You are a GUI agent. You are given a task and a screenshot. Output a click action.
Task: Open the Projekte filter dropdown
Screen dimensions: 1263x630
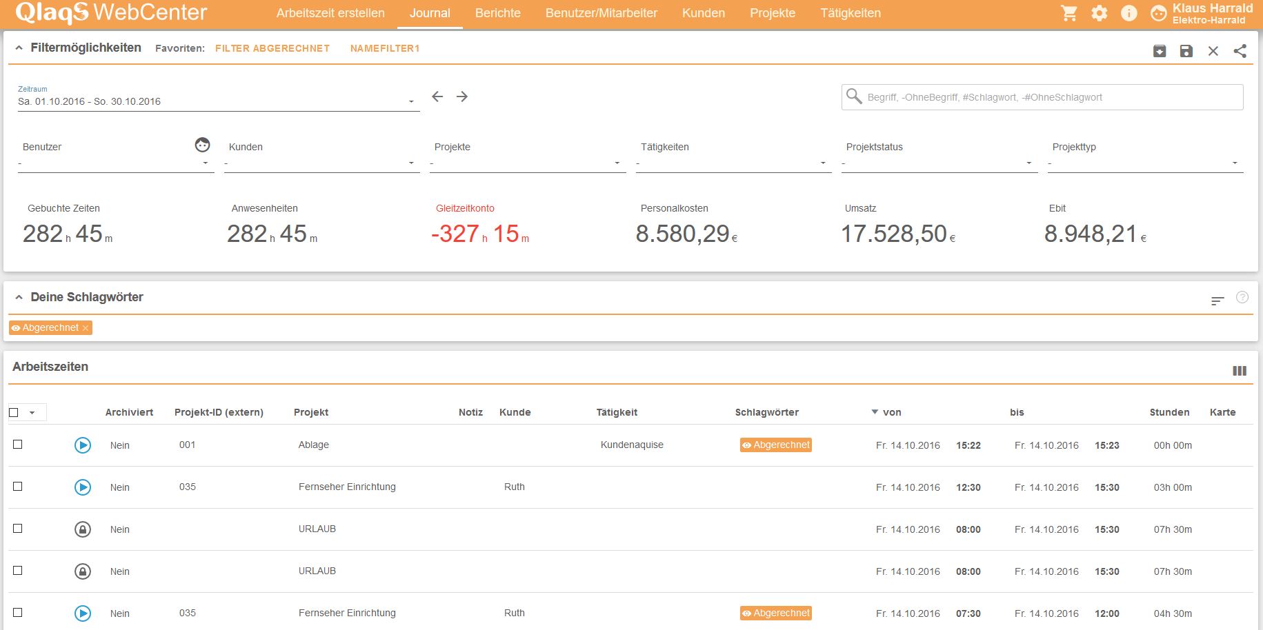click(528, 163)
